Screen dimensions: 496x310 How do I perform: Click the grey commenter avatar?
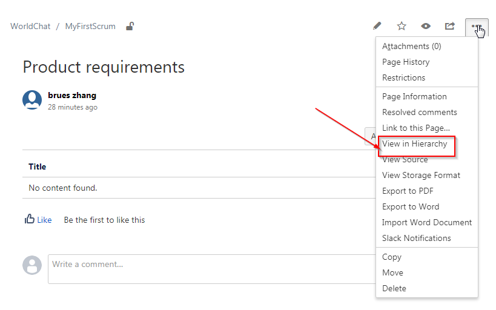(x=32, y=265)
